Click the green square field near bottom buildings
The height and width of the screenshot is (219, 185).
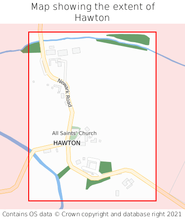tap(105, 167)
